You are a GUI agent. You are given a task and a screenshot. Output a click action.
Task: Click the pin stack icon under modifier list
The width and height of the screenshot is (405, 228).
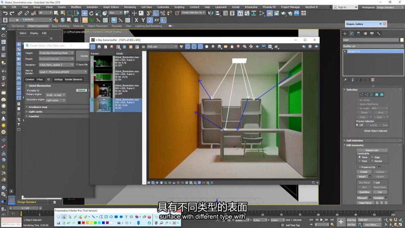[345, 80]
